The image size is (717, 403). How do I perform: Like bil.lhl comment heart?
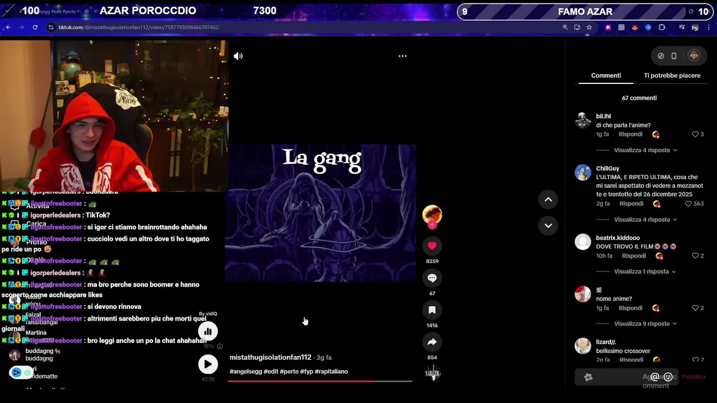pos(695,134)
